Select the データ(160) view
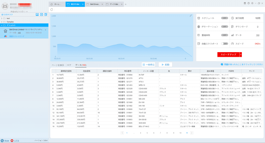 point(81,65)
